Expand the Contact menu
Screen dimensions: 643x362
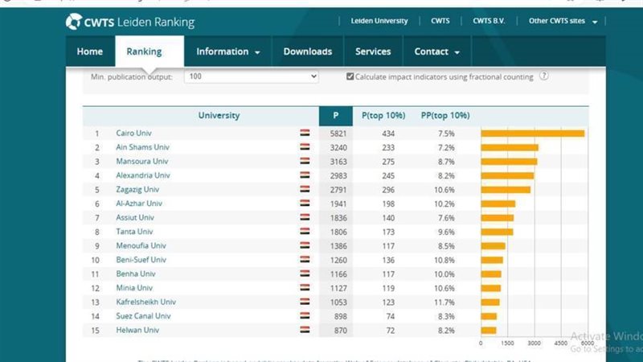[436, 51]
